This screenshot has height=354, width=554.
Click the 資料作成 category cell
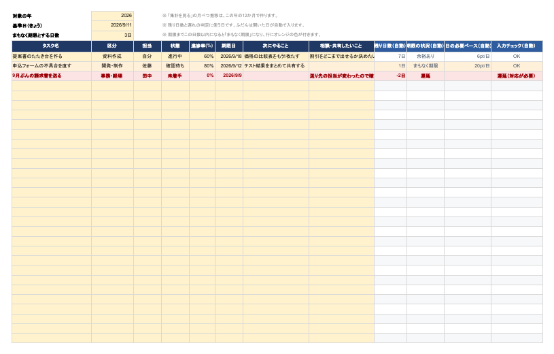coord(112,57)
